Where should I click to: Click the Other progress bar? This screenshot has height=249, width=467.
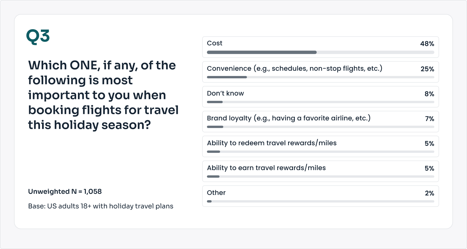point(320,201)
